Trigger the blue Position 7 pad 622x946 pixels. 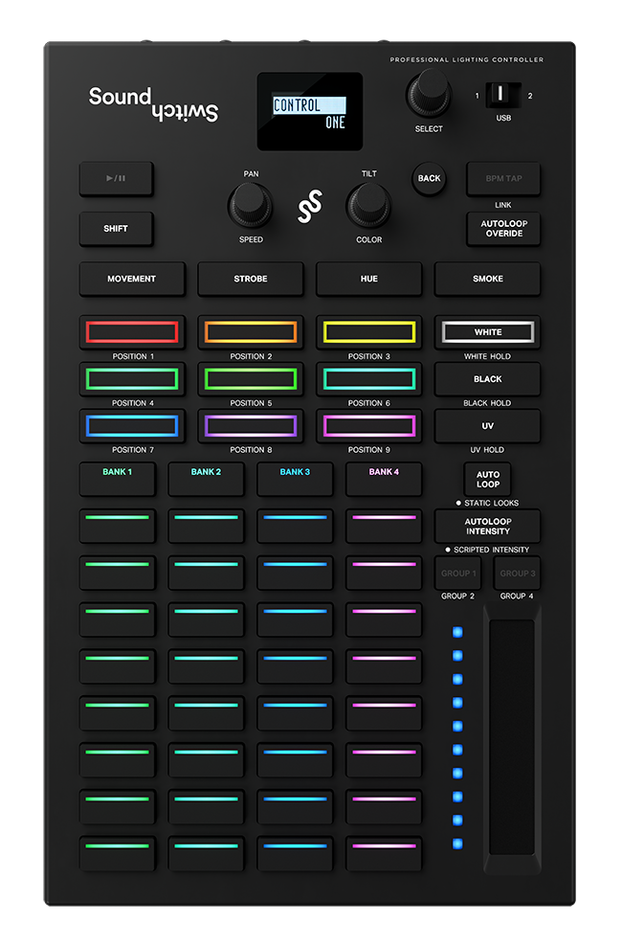pyautogui.click(x=132, y=426)
